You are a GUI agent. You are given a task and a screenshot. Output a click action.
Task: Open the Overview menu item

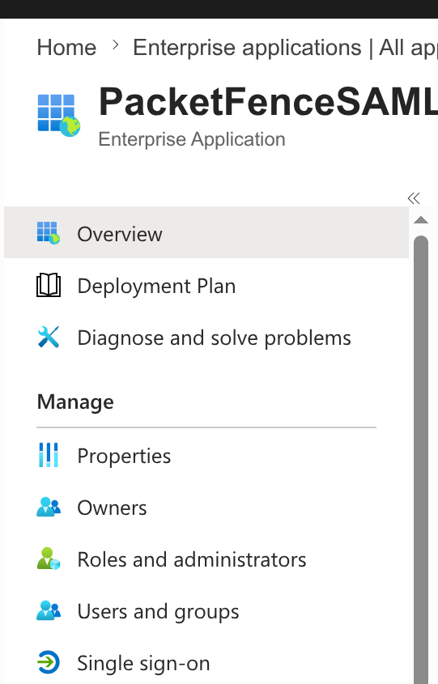pos(206,232)
